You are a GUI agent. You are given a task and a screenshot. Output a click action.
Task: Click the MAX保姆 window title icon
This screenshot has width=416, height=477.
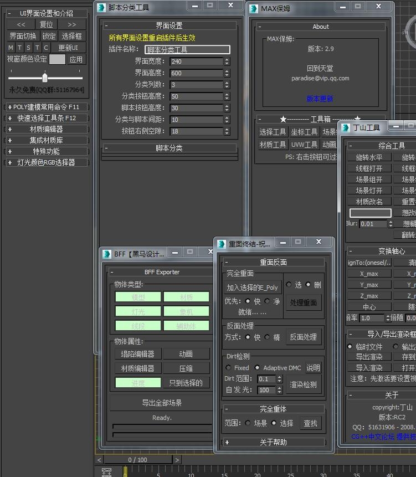coord(254,8)
